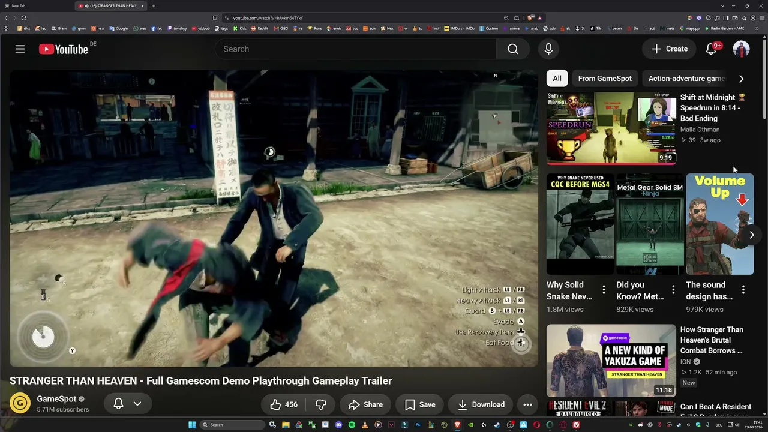
Task: Open the "Shift at Midnight" speedrun thumbnail
Action: [x=611, y=127]
